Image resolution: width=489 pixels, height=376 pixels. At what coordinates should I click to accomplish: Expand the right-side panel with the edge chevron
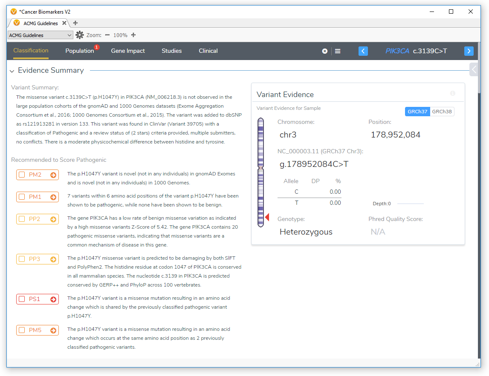pyautogui.click(x=473, y=69)
